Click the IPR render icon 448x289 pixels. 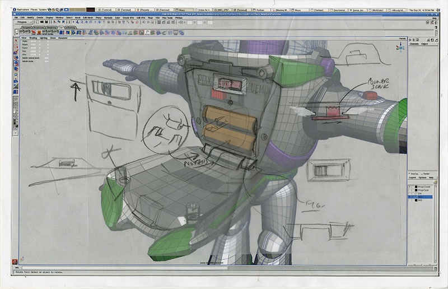tap(168, 22)
